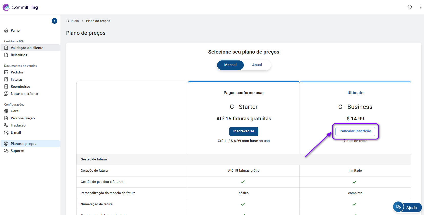This screenshot has height=215, width=424.
Task: Click the Painel home icon
Action: coord(6,30)
